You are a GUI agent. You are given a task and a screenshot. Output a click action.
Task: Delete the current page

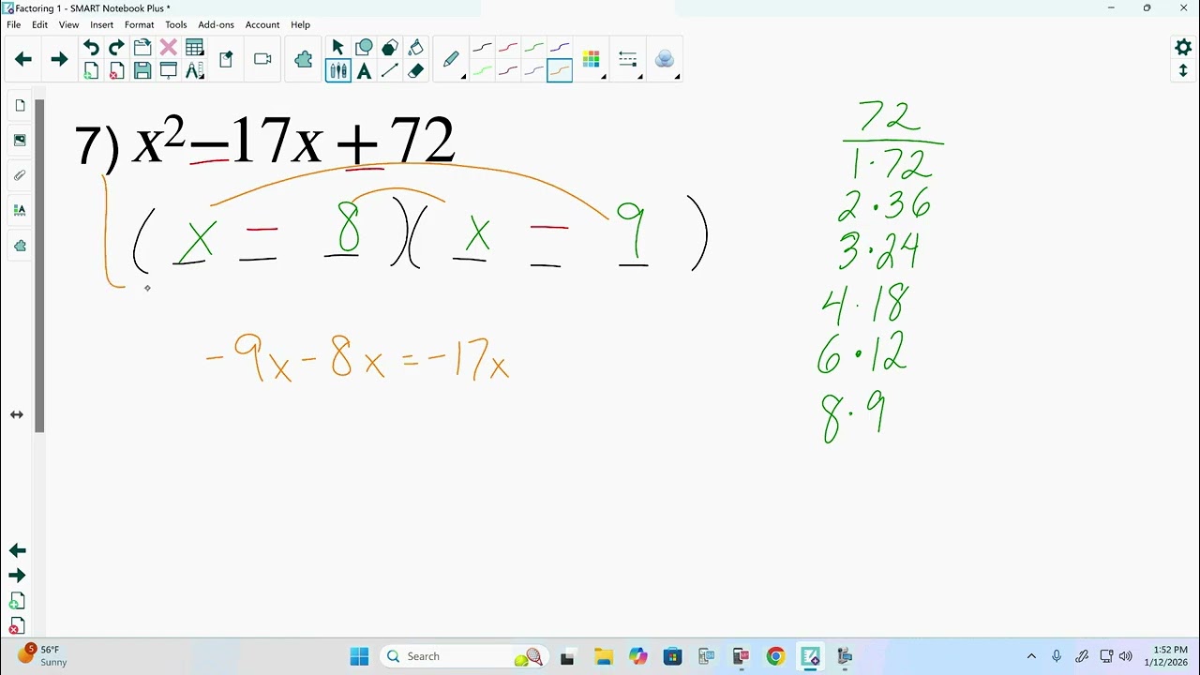[x=116, y=70]
